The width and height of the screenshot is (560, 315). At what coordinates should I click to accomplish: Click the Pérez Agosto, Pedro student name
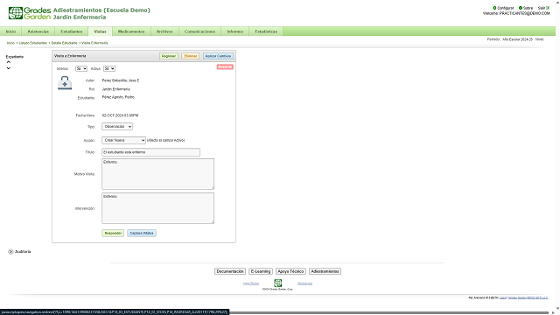click(118, 97)
